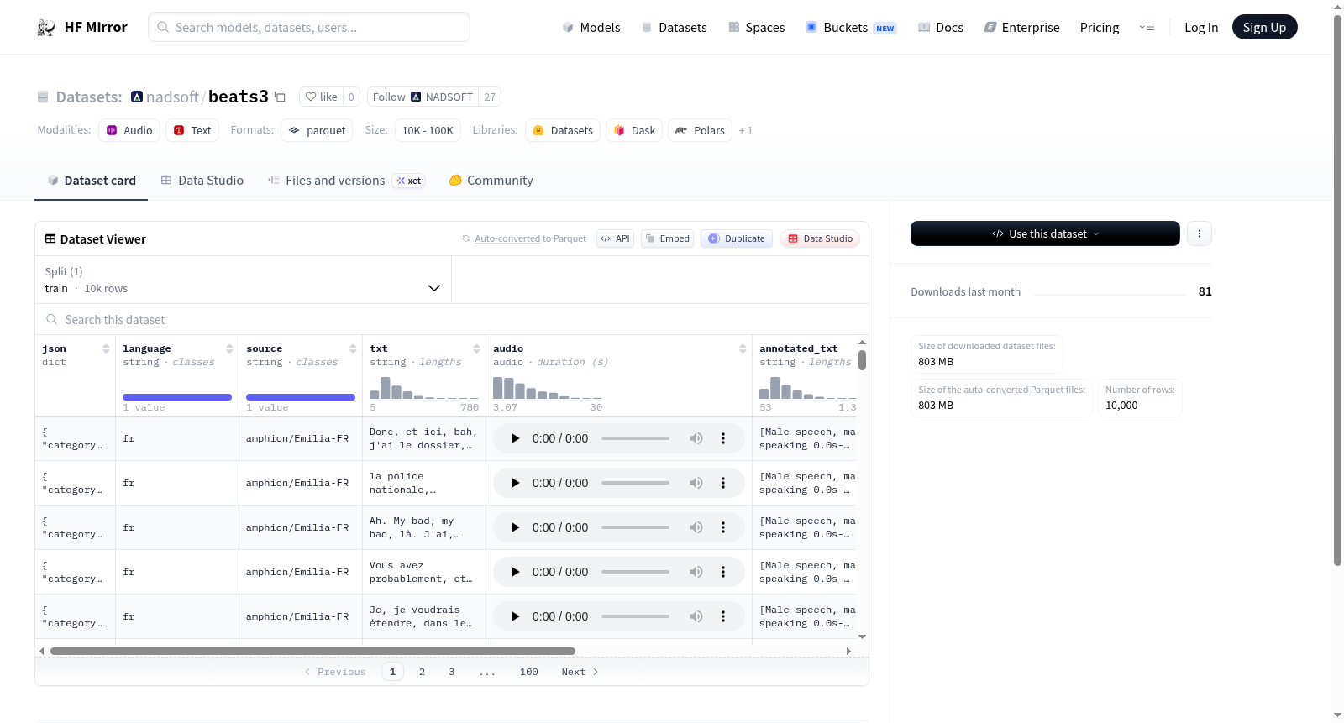The width and height of the screenshot is (1344, 723).
Task: Seek audio progress bar in 'Ah. My bad' row
Action: point(635,527)
